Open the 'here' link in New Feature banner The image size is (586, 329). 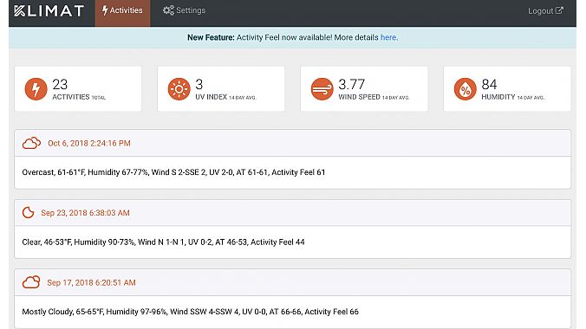388,37
